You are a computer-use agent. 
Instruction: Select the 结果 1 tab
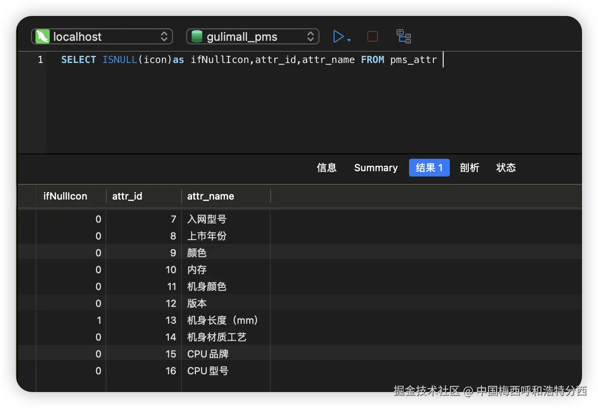[429, 168]
